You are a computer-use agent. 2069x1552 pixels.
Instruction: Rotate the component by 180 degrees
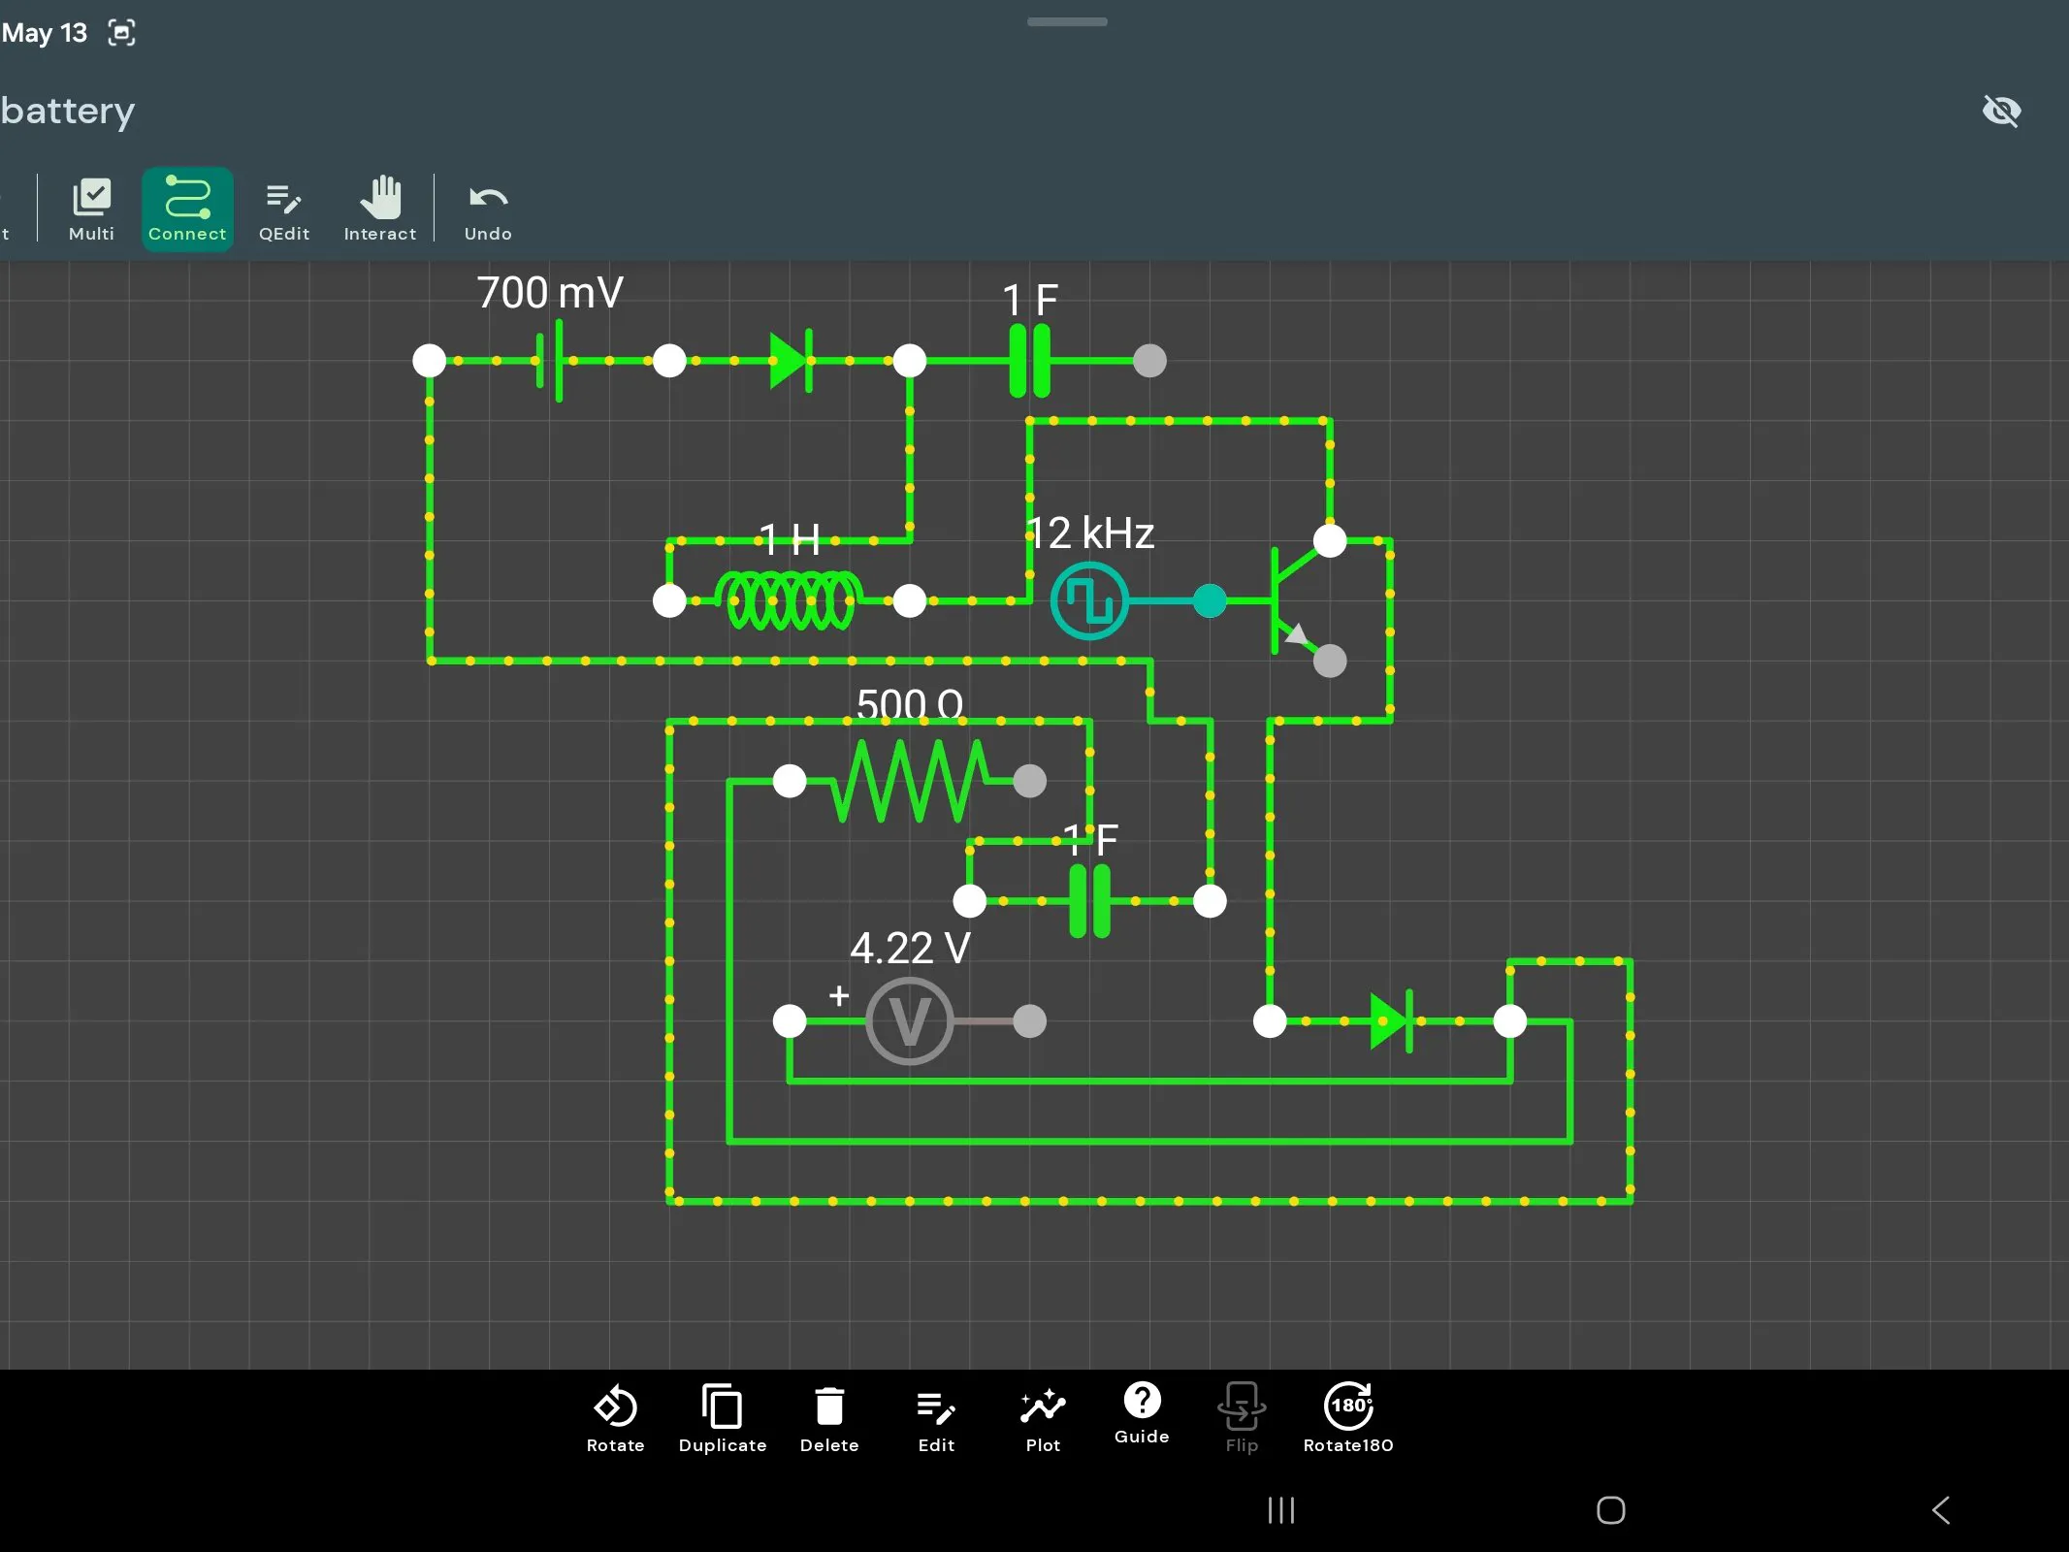click(x=1348, y=1419)
